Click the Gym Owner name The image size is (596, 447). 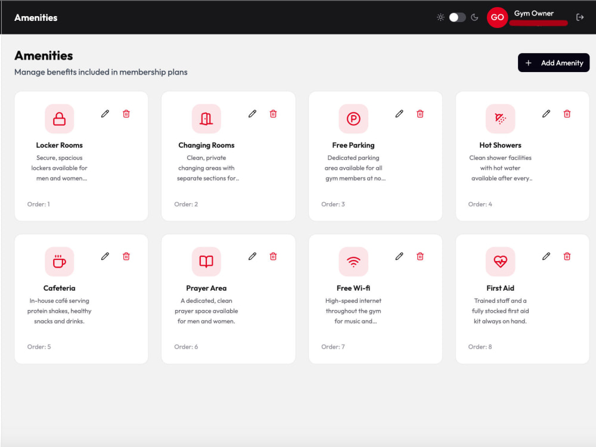533,13
